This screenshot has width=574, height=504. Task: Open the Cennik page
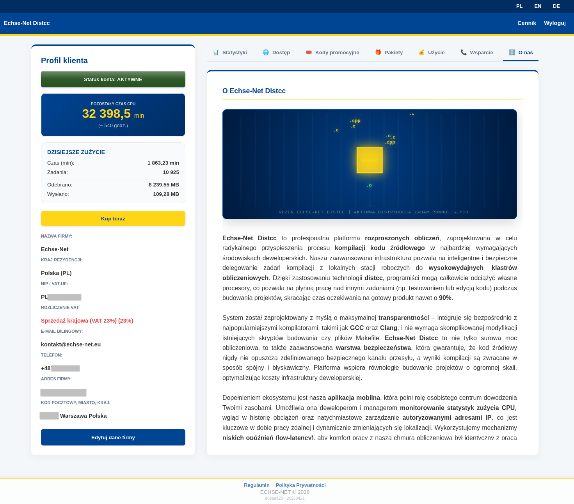coord(527,23)
